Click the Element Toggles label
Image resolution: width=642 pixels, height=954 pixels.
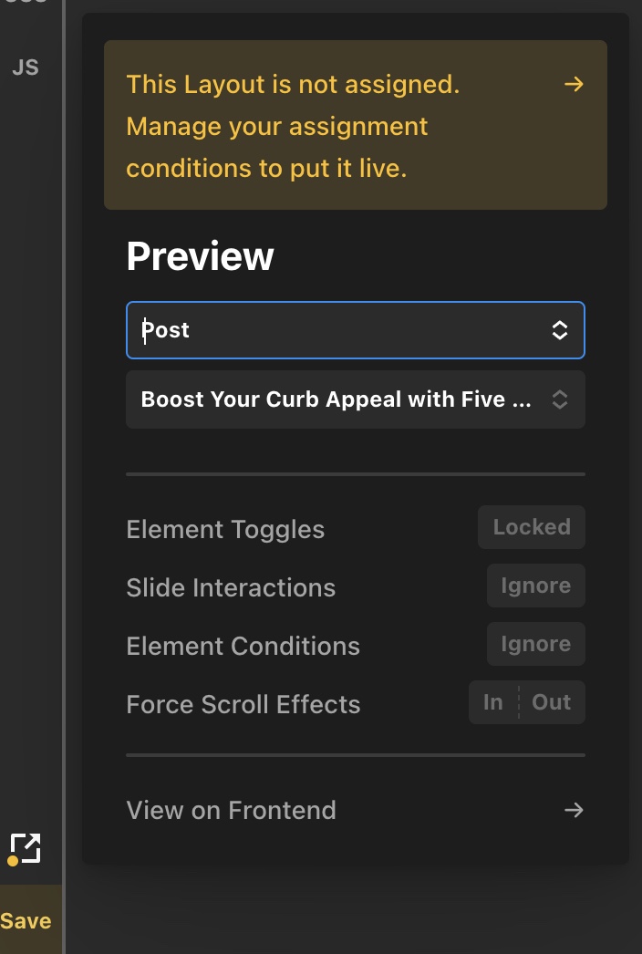[x=225, y=529]
